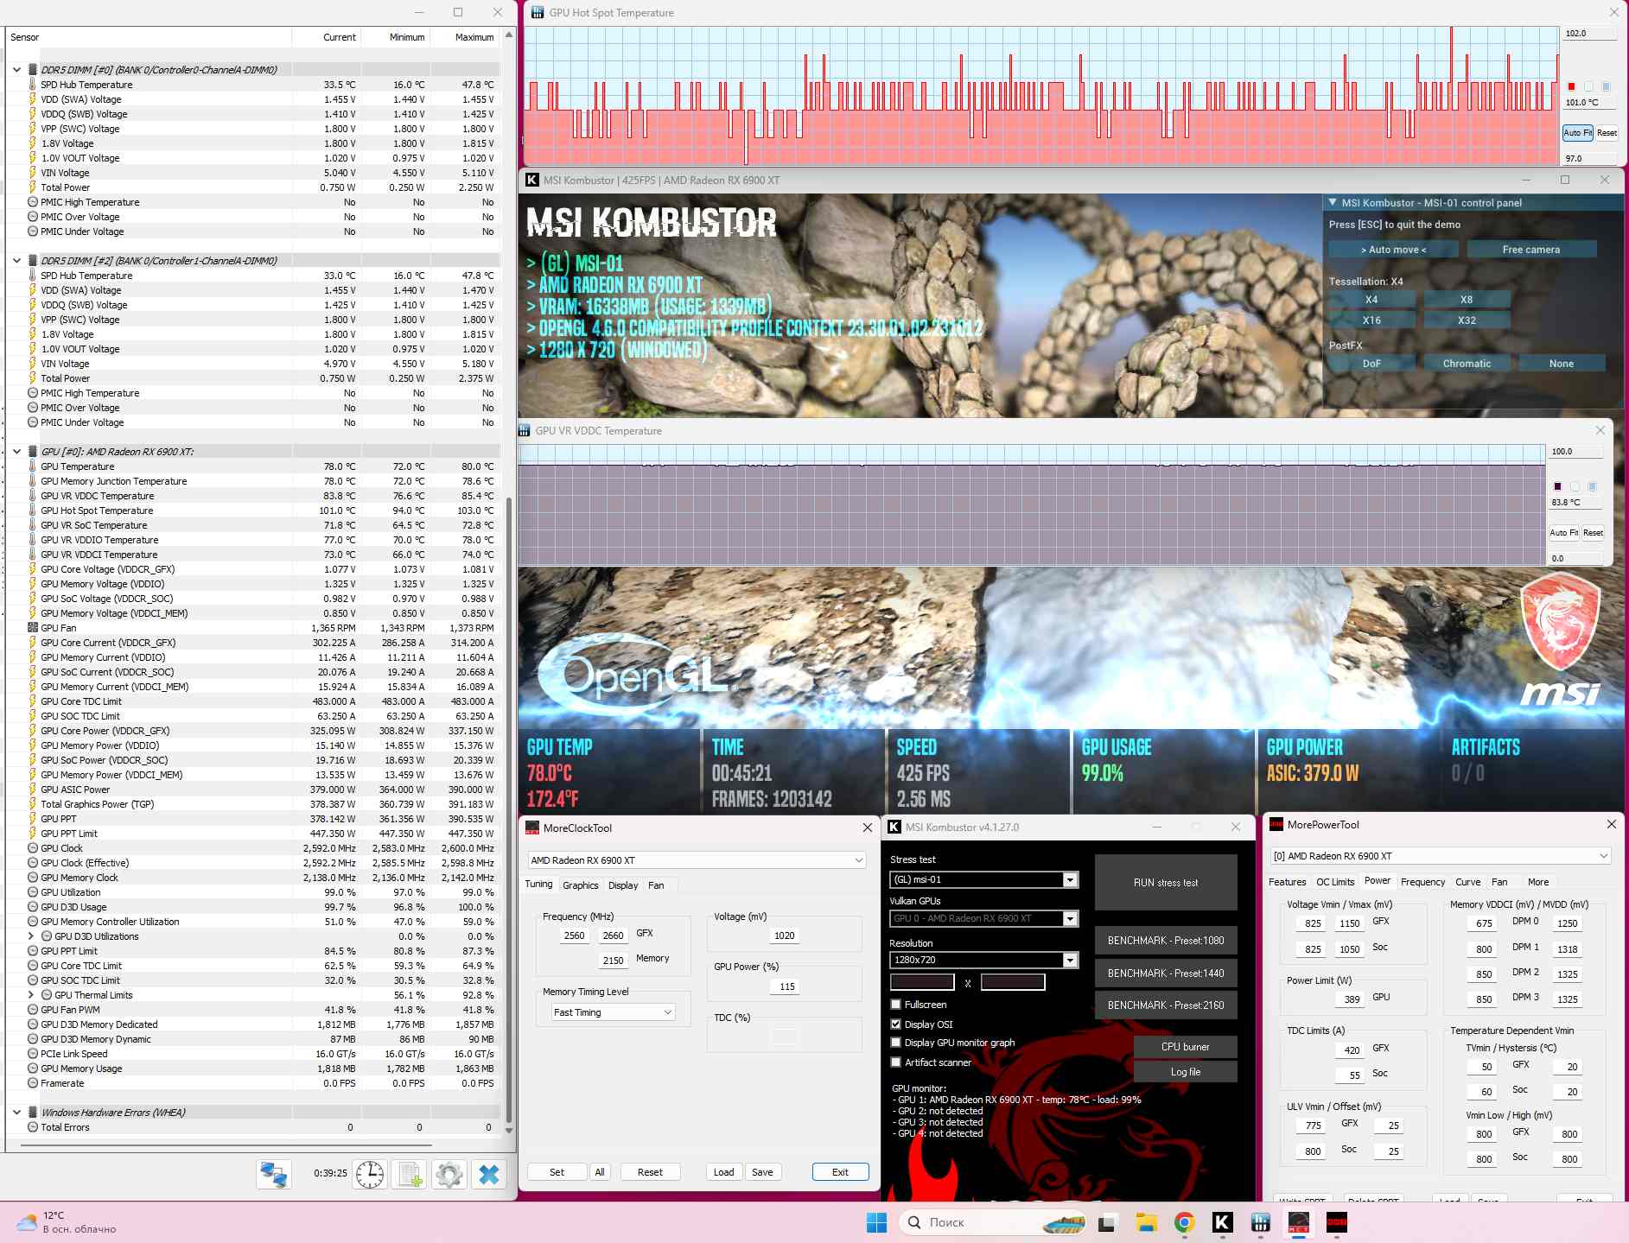Screen dimensions: 1629x1243
Task: Switch to HWiNFO taskbar icon
Action: click(x=1260, y=1222)
